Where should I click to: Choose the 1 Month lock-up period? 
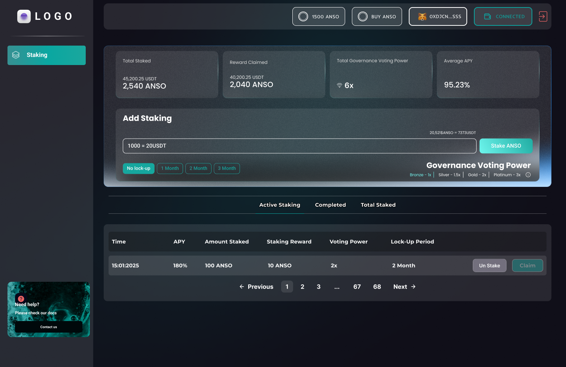[170, 168]
